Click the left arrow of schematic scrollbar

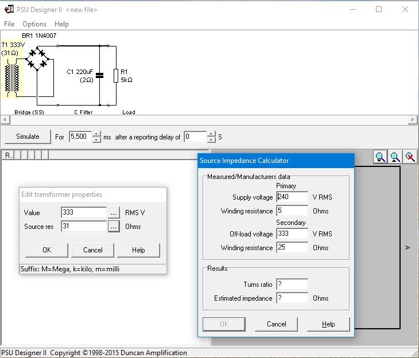[5, 119]
